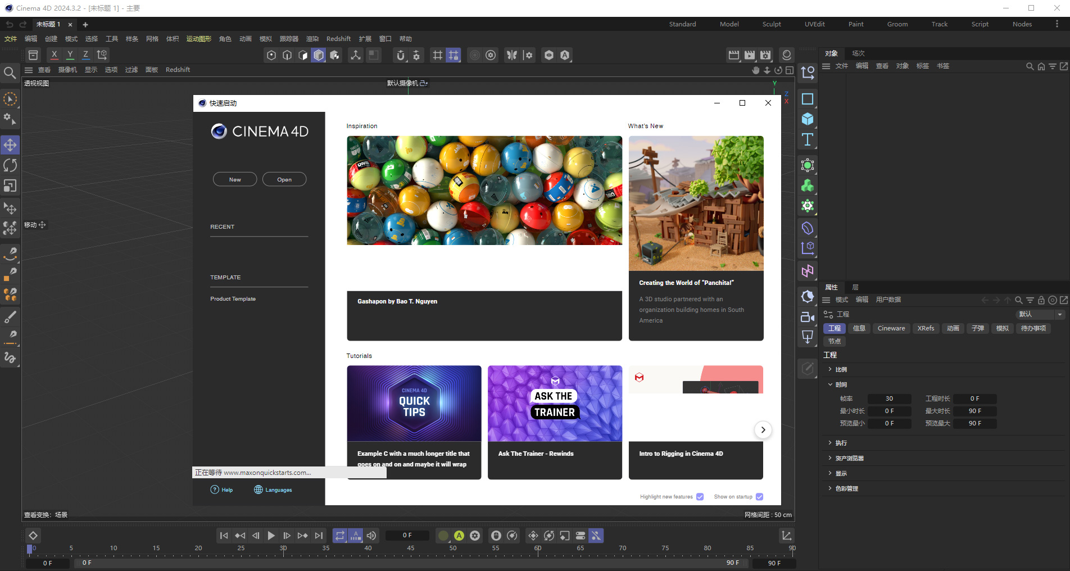Select the Move tool in left toolbar
1070x571 pixels.
[x=10, y=145]
